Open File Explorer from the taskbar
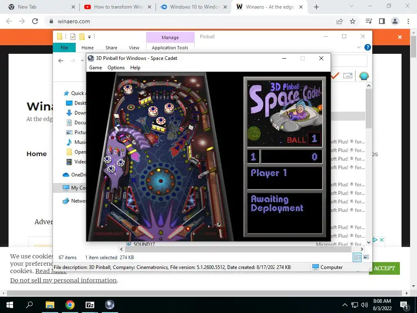The width and height of the screenshot is (417, 313). pos(50,305)
